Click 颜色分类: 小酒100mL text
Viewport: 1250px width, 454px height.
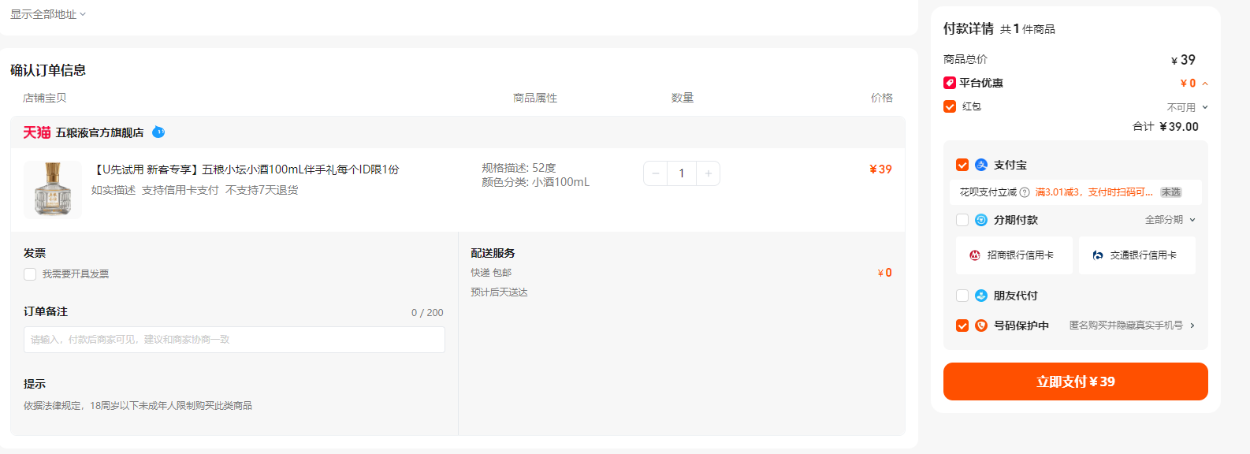coord(535,182)
